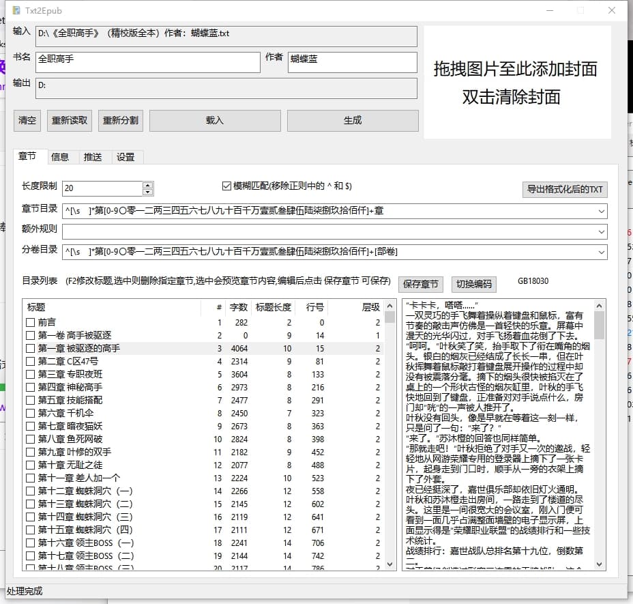The height and width of the screenshot is (604, 633).
Task: Decrease the 长度限制 value with down arrow
Action: point(148,192)
